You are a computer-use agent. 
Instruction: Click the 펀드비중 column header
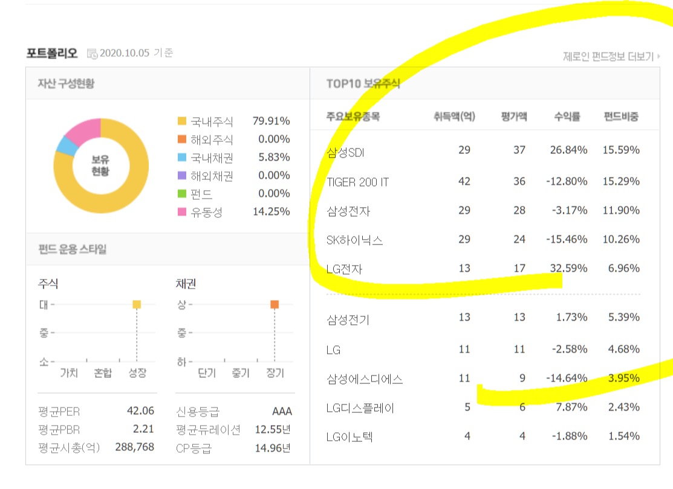pyautogui.click(x=620, y=116)
